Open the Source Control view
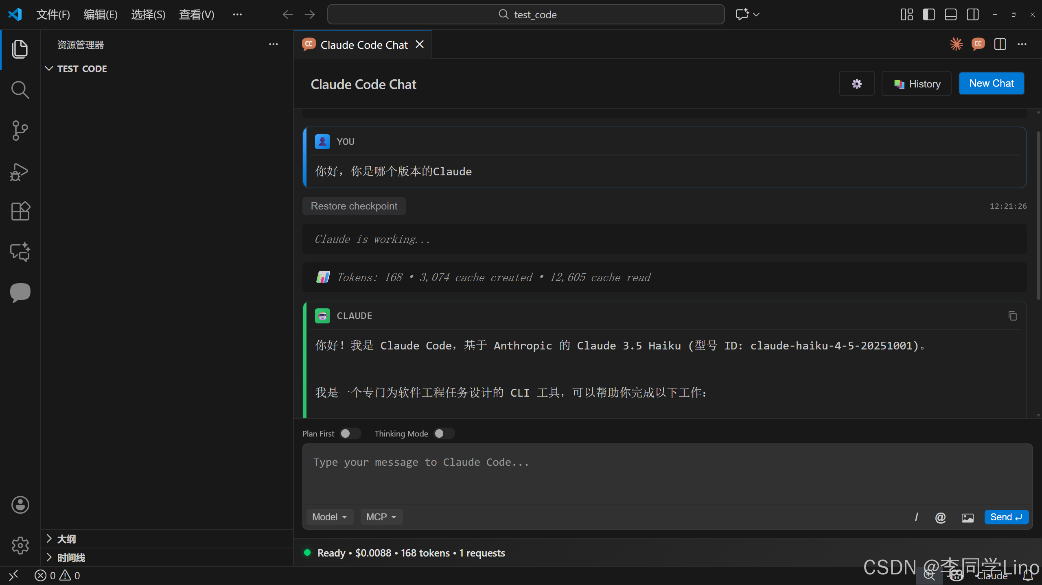This screenshot has height=585, width=1042. point(20,131)
